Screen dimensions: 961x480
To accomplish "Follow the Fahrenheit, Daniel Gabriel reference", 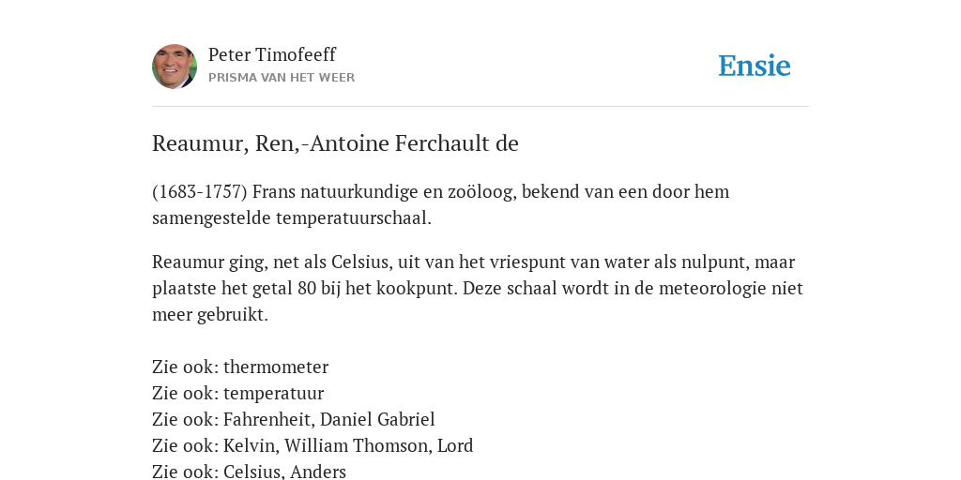I will (329, 419).
